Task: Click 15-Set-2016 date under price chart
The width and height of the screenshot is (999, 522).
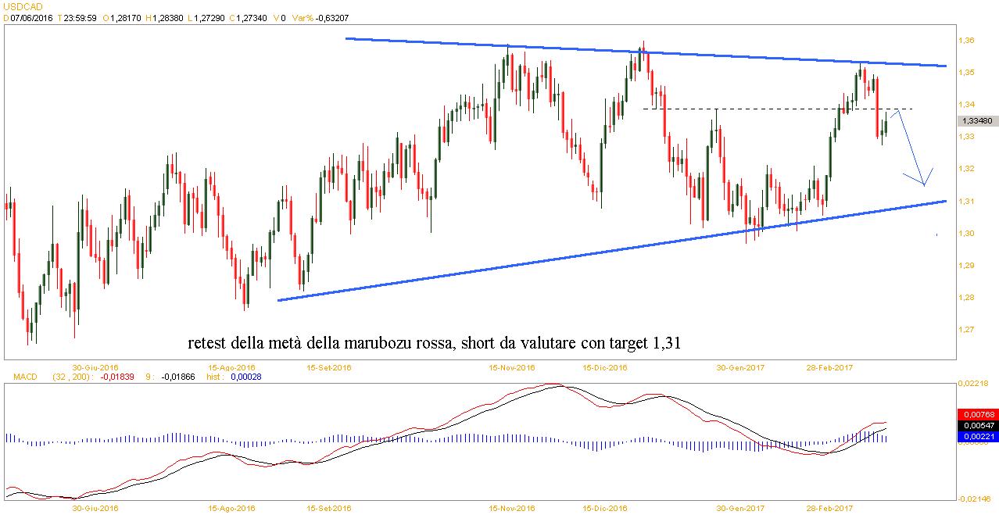Action: [x=328, y=367]
